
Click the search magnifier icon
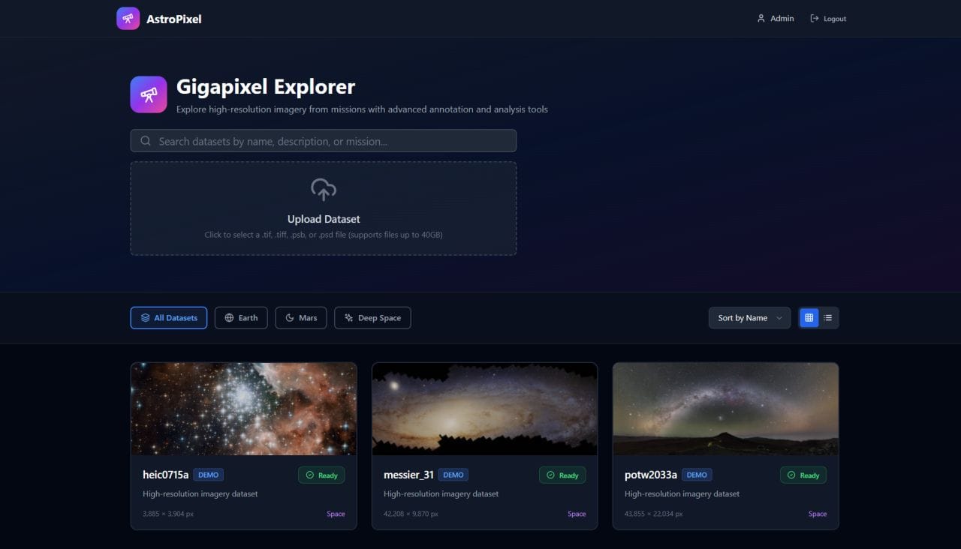click(x=146, y=141)
